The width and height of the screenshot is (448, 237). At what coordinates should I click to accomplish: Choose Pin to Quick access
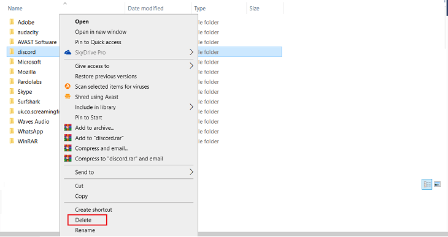point(98,42)
